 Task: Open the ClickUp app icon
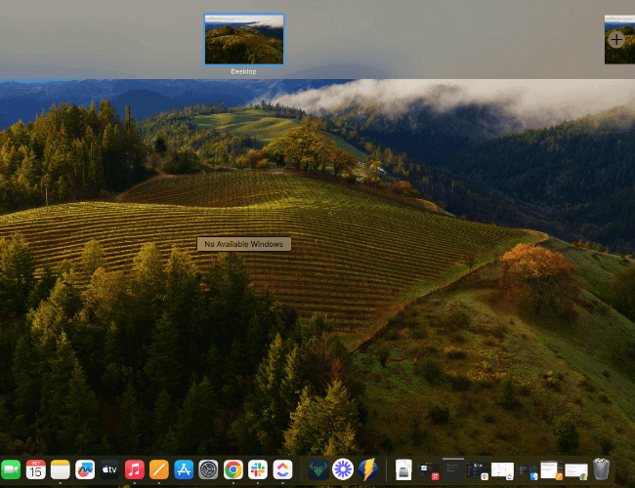[282, 469]
